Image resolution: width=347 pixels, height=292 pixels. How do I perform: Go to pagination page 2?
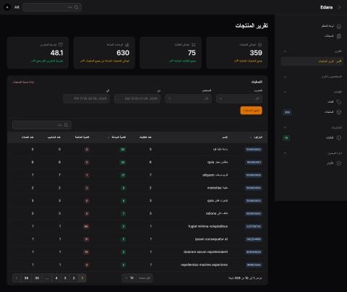pyautogui.click(x=74, y=278)
